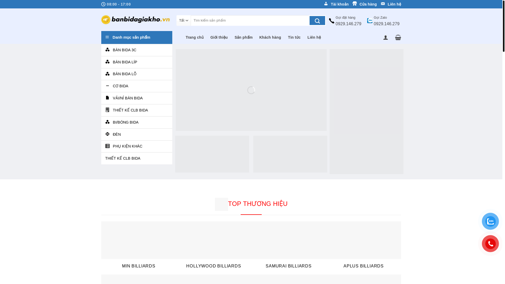505x284 pixels.
Task: Click the store icon beside Cửa hàng
Action: [355, 4]
